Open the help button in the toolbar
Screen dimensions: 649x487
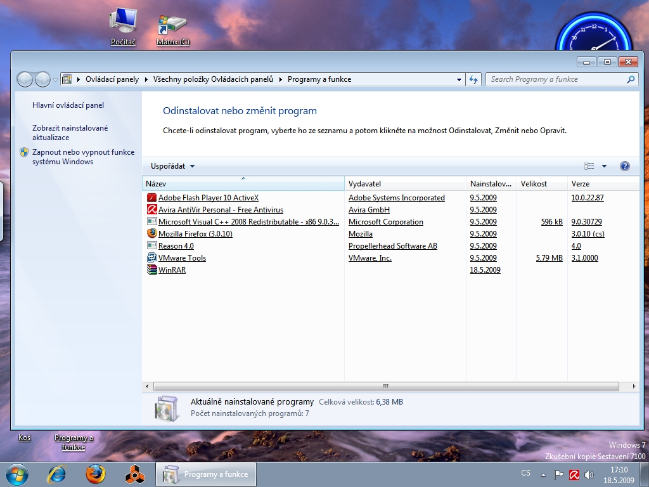click(x=624, y=166)
